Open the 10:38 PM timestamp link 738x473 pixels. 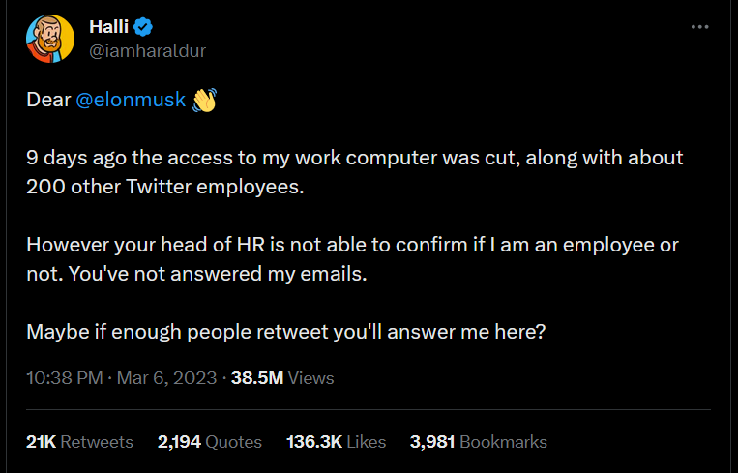[65, 378]
